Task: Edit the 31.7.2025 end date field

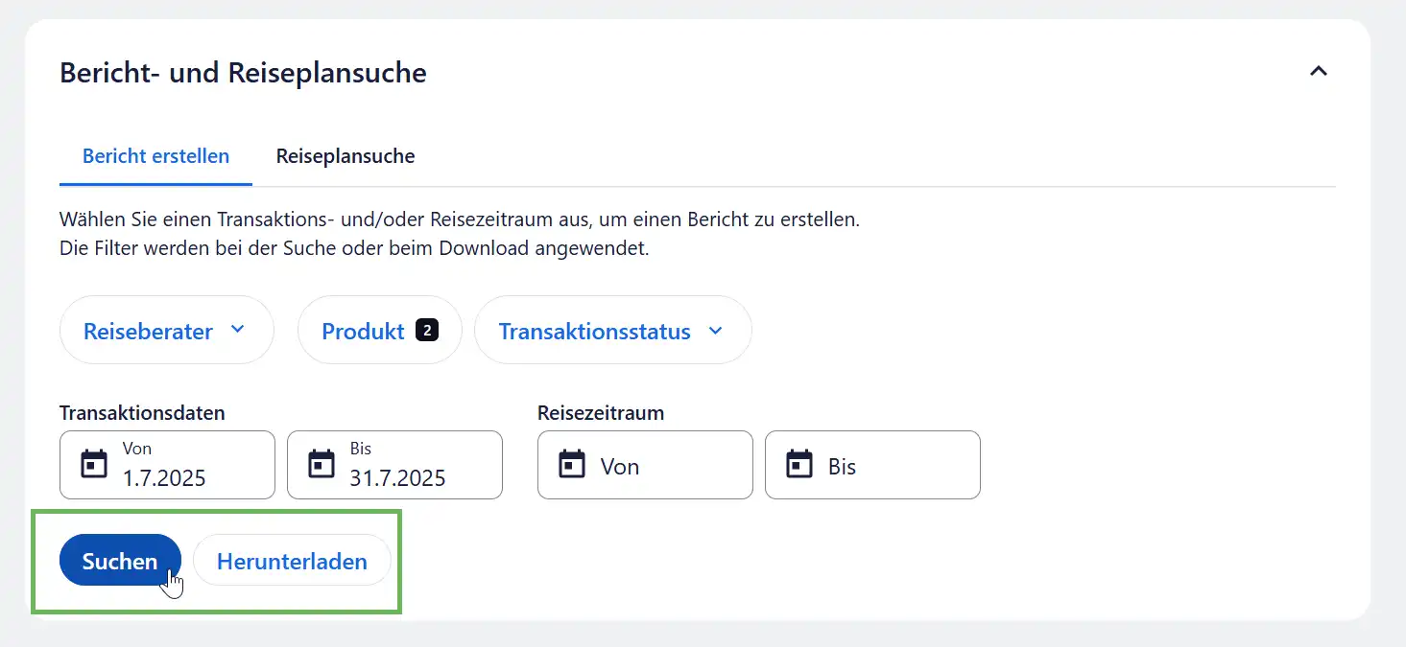Action: [x=413, y=477]
